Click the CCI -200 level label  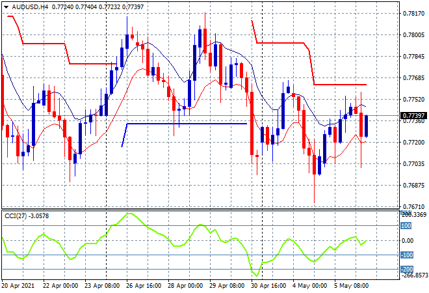407,270
